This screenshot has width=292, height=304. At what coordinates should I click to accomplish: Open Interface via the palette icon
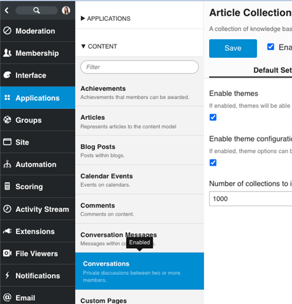tap(7, 75)
